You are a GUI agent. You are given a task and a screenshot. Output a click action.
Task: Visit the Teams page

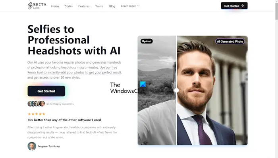point(99,6)
